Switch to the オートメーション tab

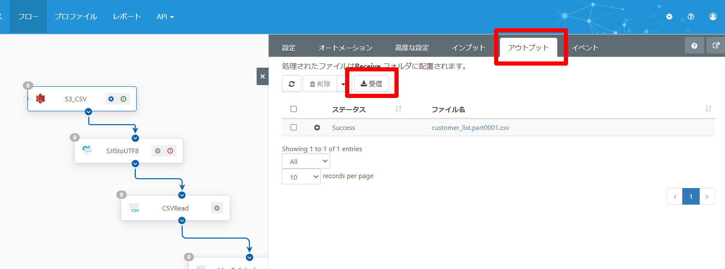[345, 47]
